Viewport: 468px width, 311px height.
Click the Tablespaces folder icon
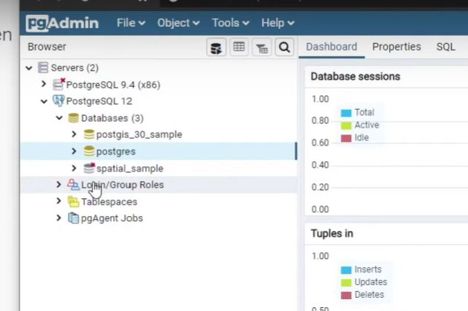(73, 202)
